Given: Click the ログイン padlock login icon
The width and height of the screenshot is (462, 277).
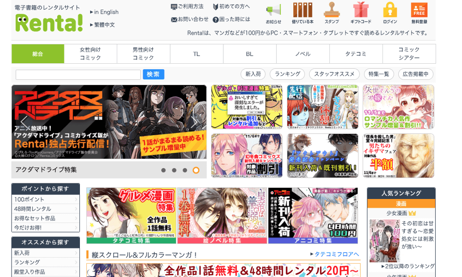Looking at the screenshot, I should coord(389,13).
